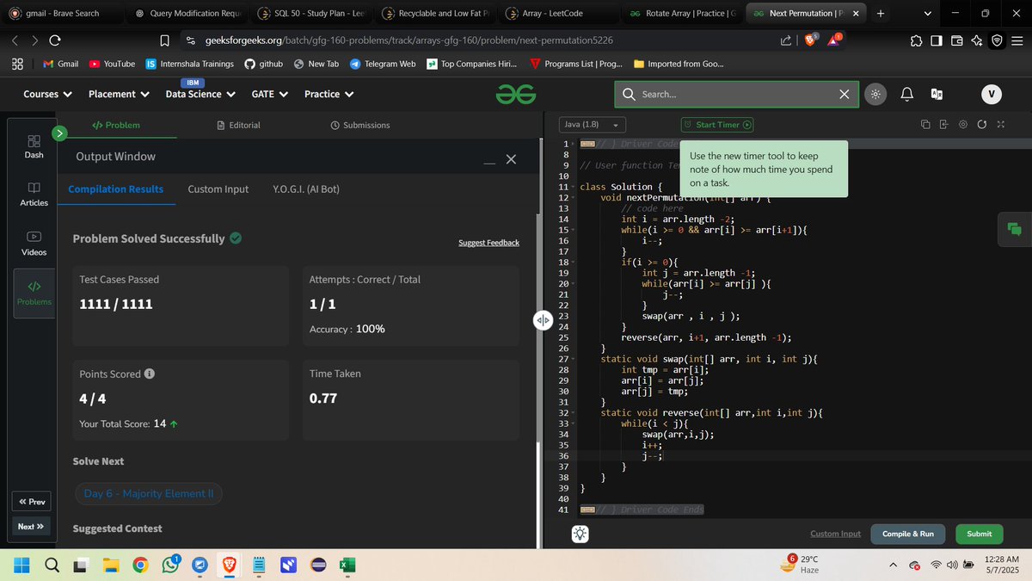Click the Start Timer control

[x=717, y=124]
